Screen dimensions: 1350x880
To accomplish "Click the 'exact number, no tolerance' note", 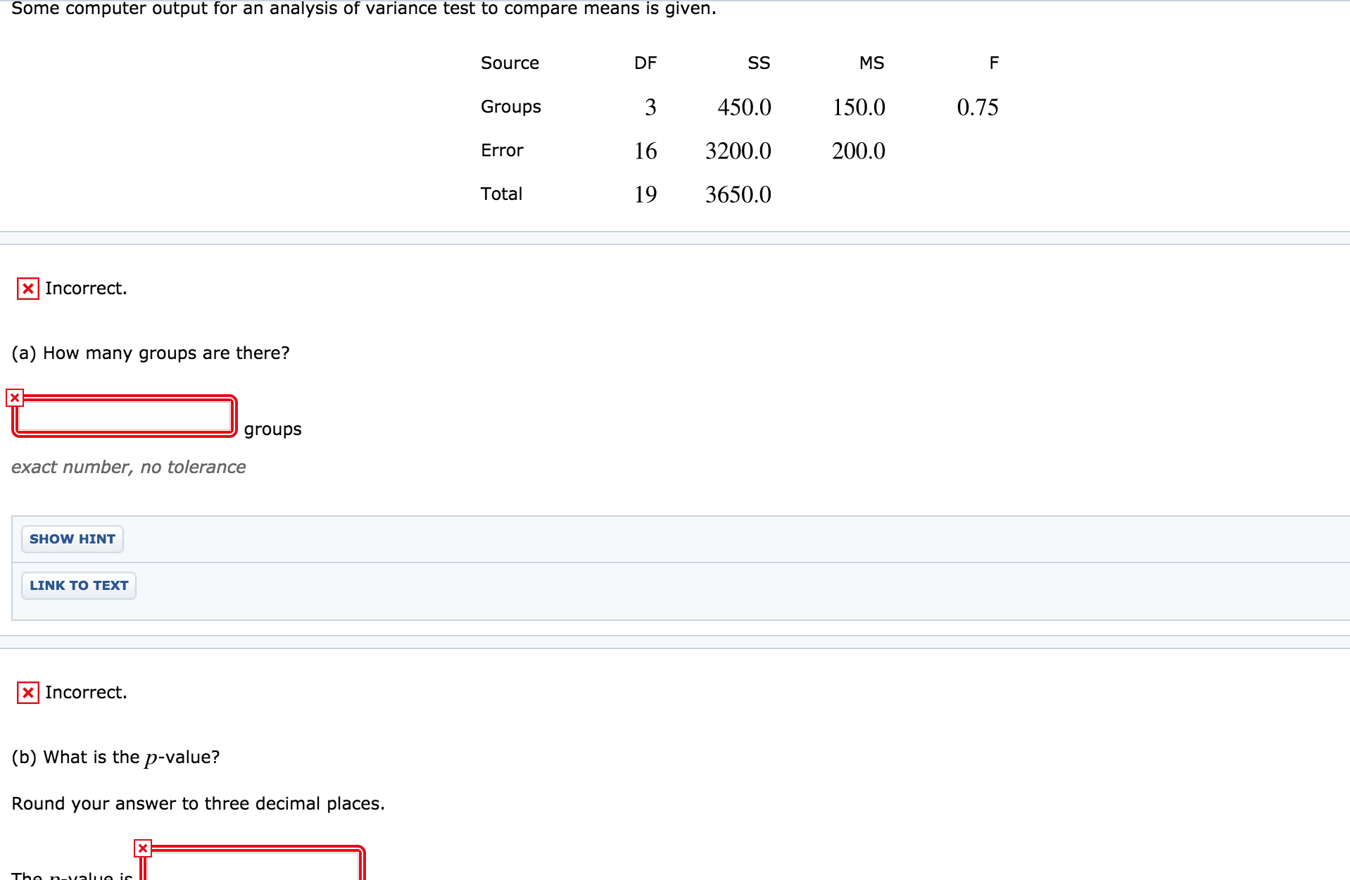I will (129, 467).
